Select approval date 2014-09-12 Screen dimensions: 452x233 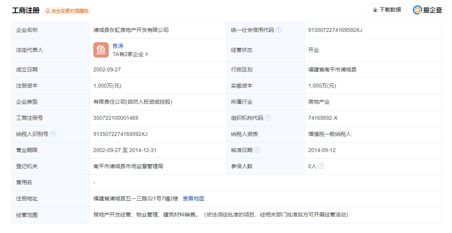pos(322,150)
